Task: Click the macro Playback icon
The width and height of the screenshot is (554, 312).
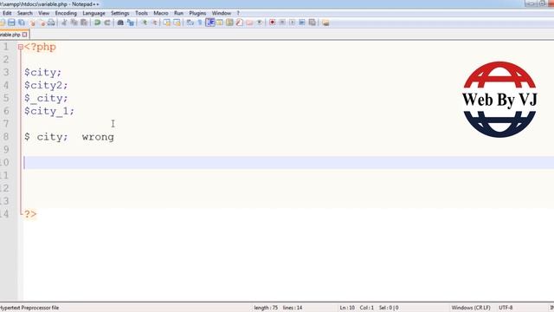Action: (292, 23)
